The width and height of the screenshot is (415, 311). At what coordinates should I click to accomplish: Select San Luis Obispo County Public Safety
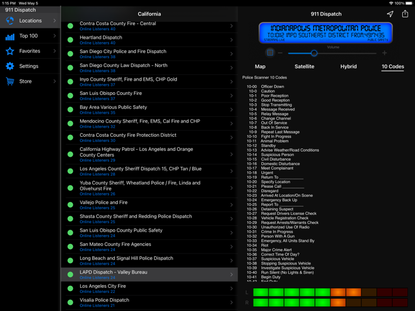150,233
